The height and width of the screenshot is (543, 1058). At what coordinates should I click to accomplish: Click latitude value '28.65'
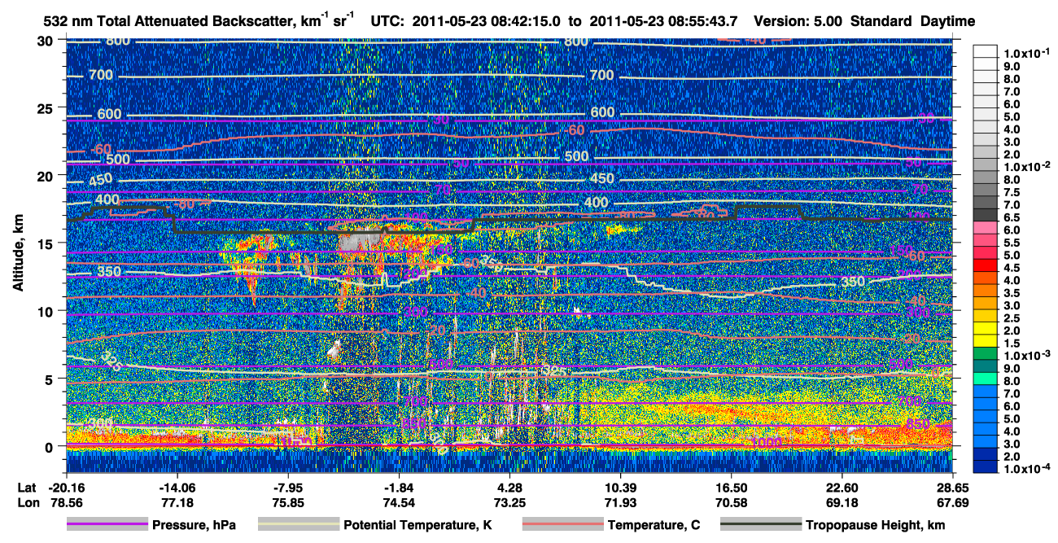tap(952, 487)
